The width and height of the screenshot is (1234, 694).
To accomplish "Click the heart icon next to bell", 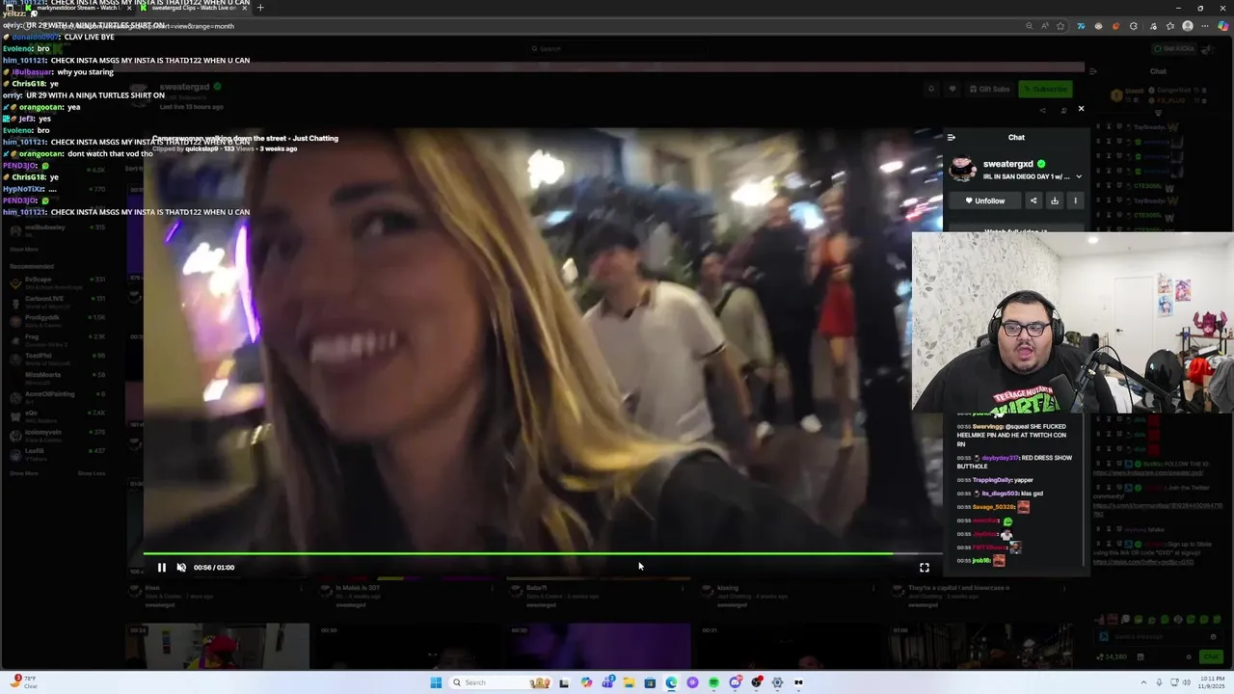I will [x=952, y=89].
